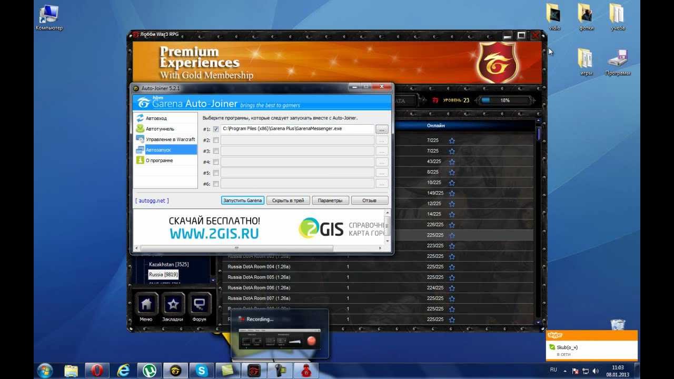674x379 pixels.
Task: Enable the #5 autostart checkbox
Action: click(x=216, y=173)
